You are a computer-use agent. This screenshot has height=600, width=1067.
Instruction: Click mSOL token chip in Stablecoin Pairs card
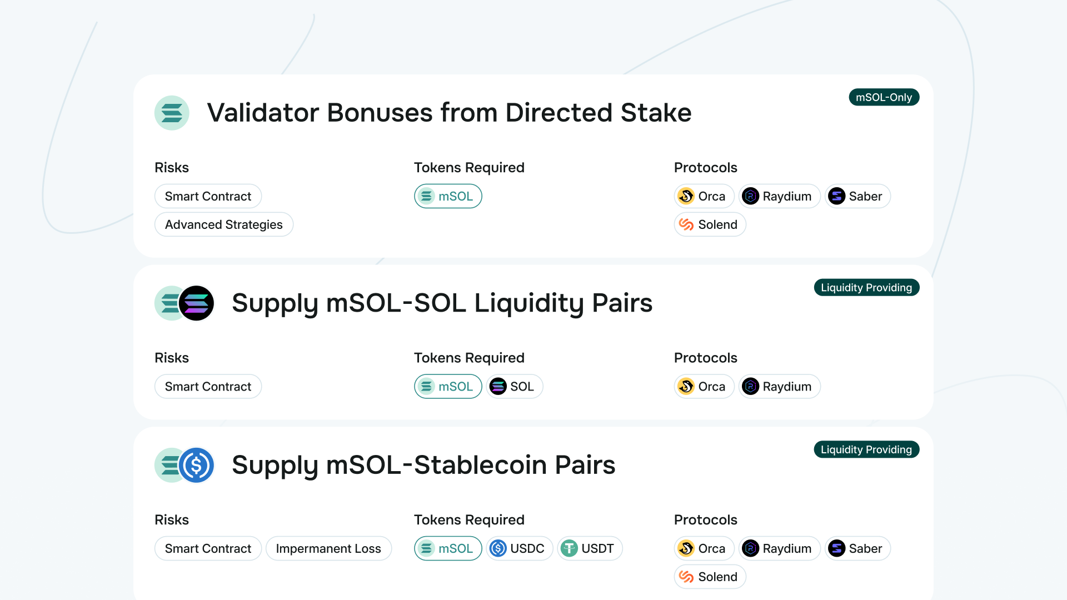[x=448, y=548]
